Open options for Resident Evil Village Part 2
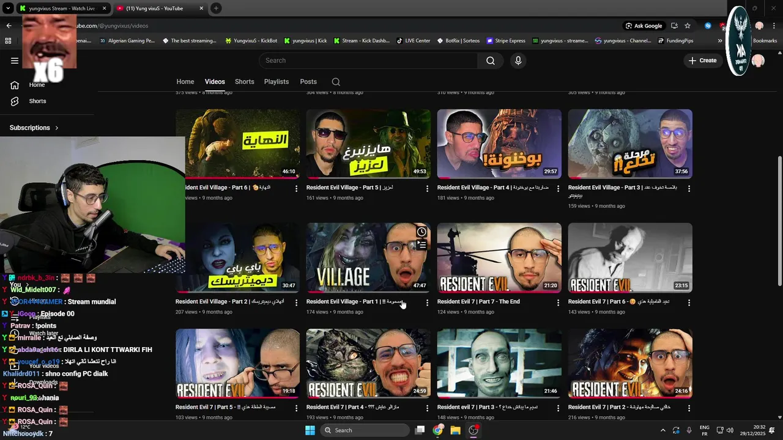783x440 pixels. [x=297, y=302]
